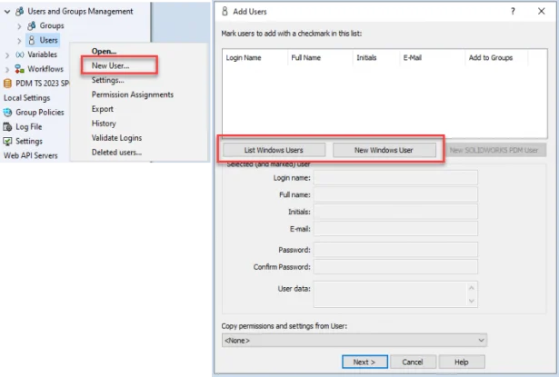Click the Initials column header

[x=376, y=58]
